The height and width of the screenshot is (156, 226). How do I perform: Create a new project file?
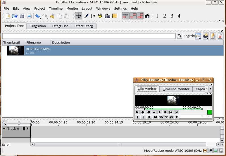8,16
